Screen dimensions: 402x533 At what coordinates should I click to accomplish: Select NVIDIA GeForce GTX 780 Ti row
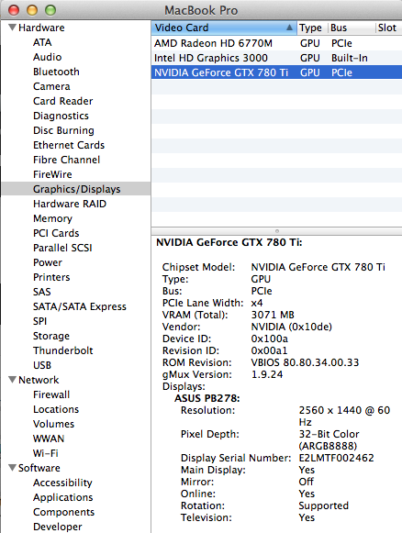[276, 72]
